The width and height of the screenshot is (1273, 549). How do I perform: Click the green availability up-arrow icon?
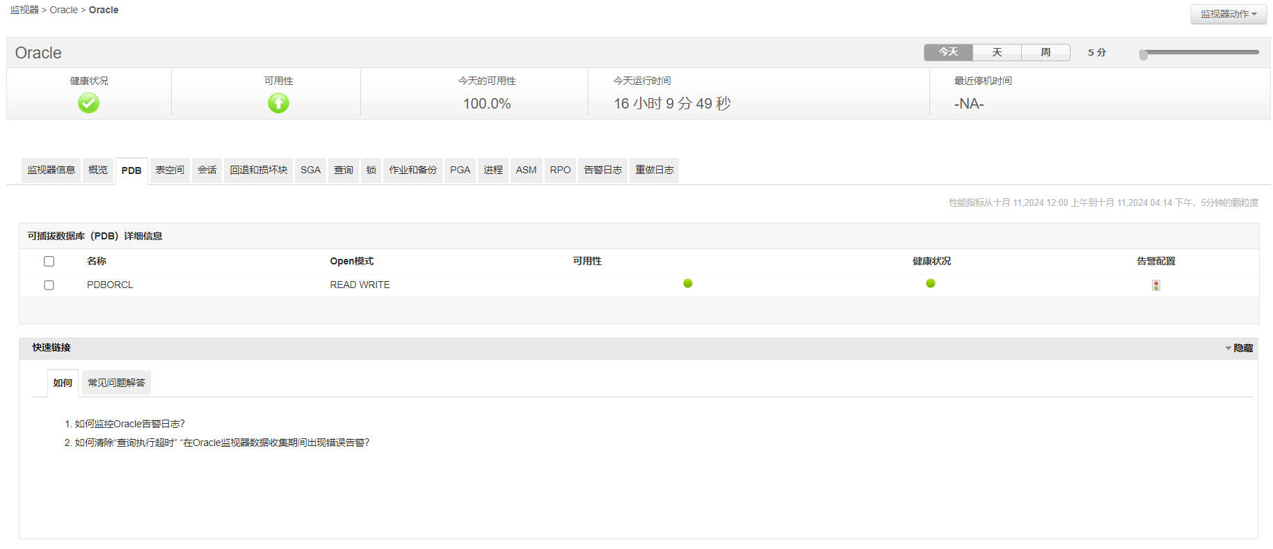tap(278, 103)
